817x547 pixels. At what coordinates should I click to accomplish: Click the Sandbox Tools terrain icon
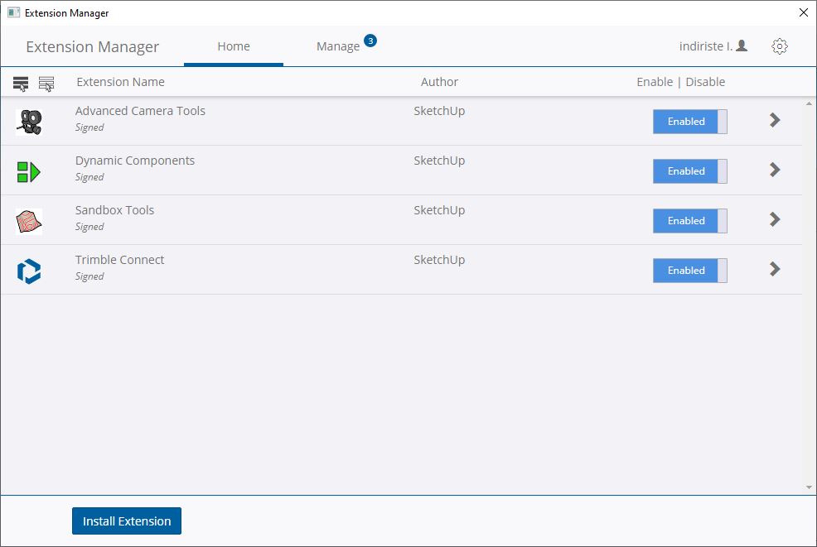tap(29, 222)
